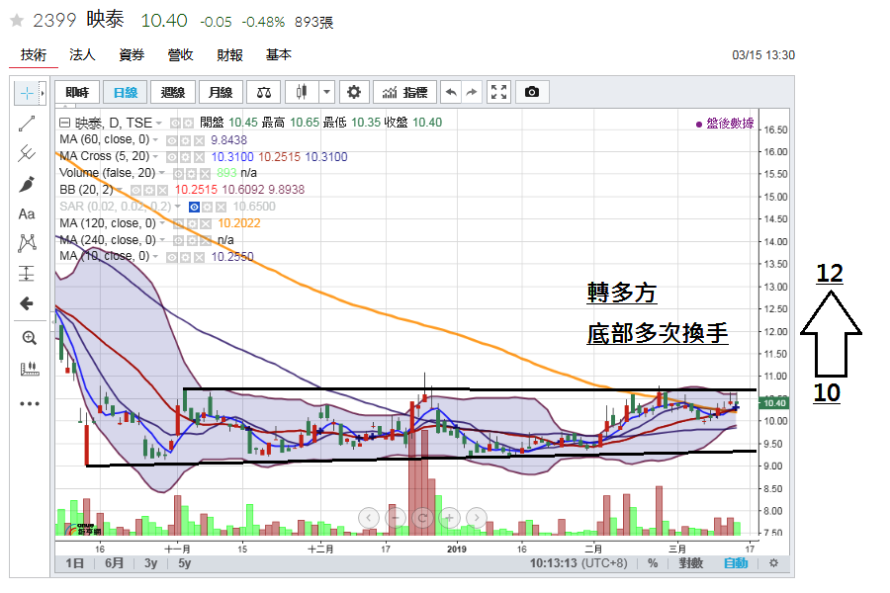Switch to the 營收 tab
The width and height of the screenshot is (890, 593).
(181, 55)
